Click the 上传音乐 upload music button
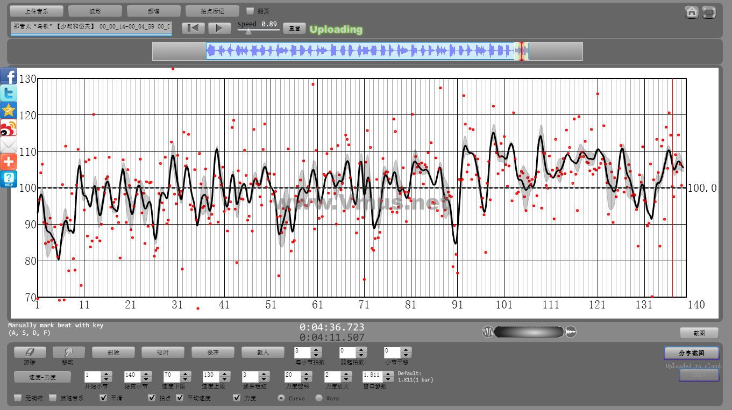The image size is (732, 410). [37, 11]
